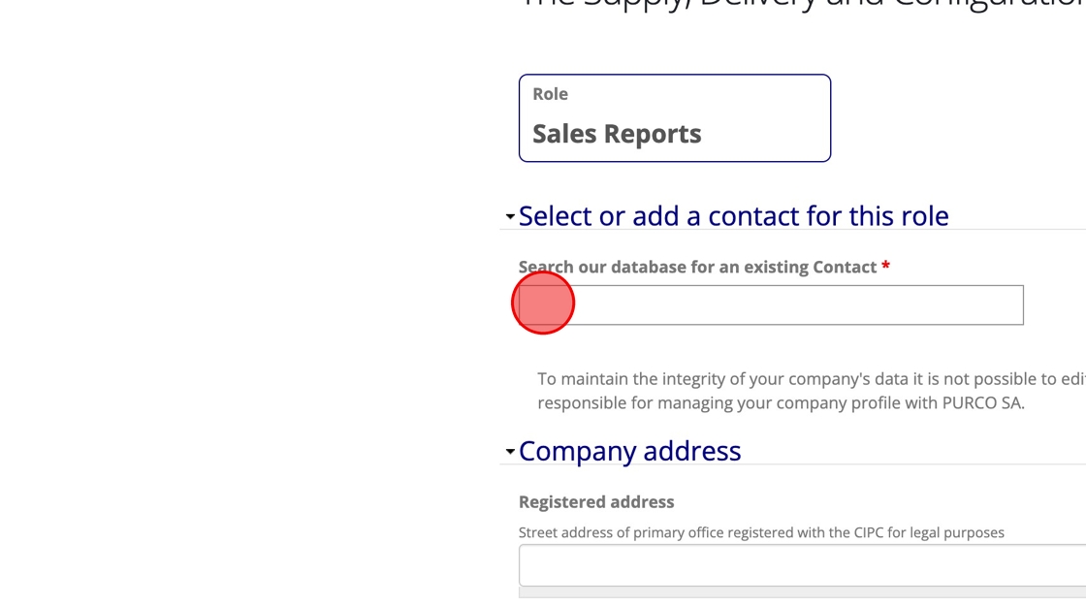
Task: Click the red required asterisk
Action: 885,266
